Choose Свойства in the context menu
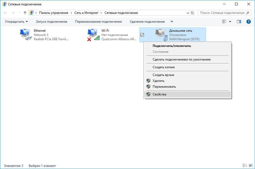Viewport: 255px width, 169px height. click(159, 94)
